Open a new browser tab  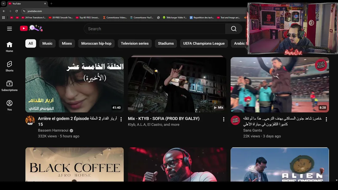click(x=51, y=3)
